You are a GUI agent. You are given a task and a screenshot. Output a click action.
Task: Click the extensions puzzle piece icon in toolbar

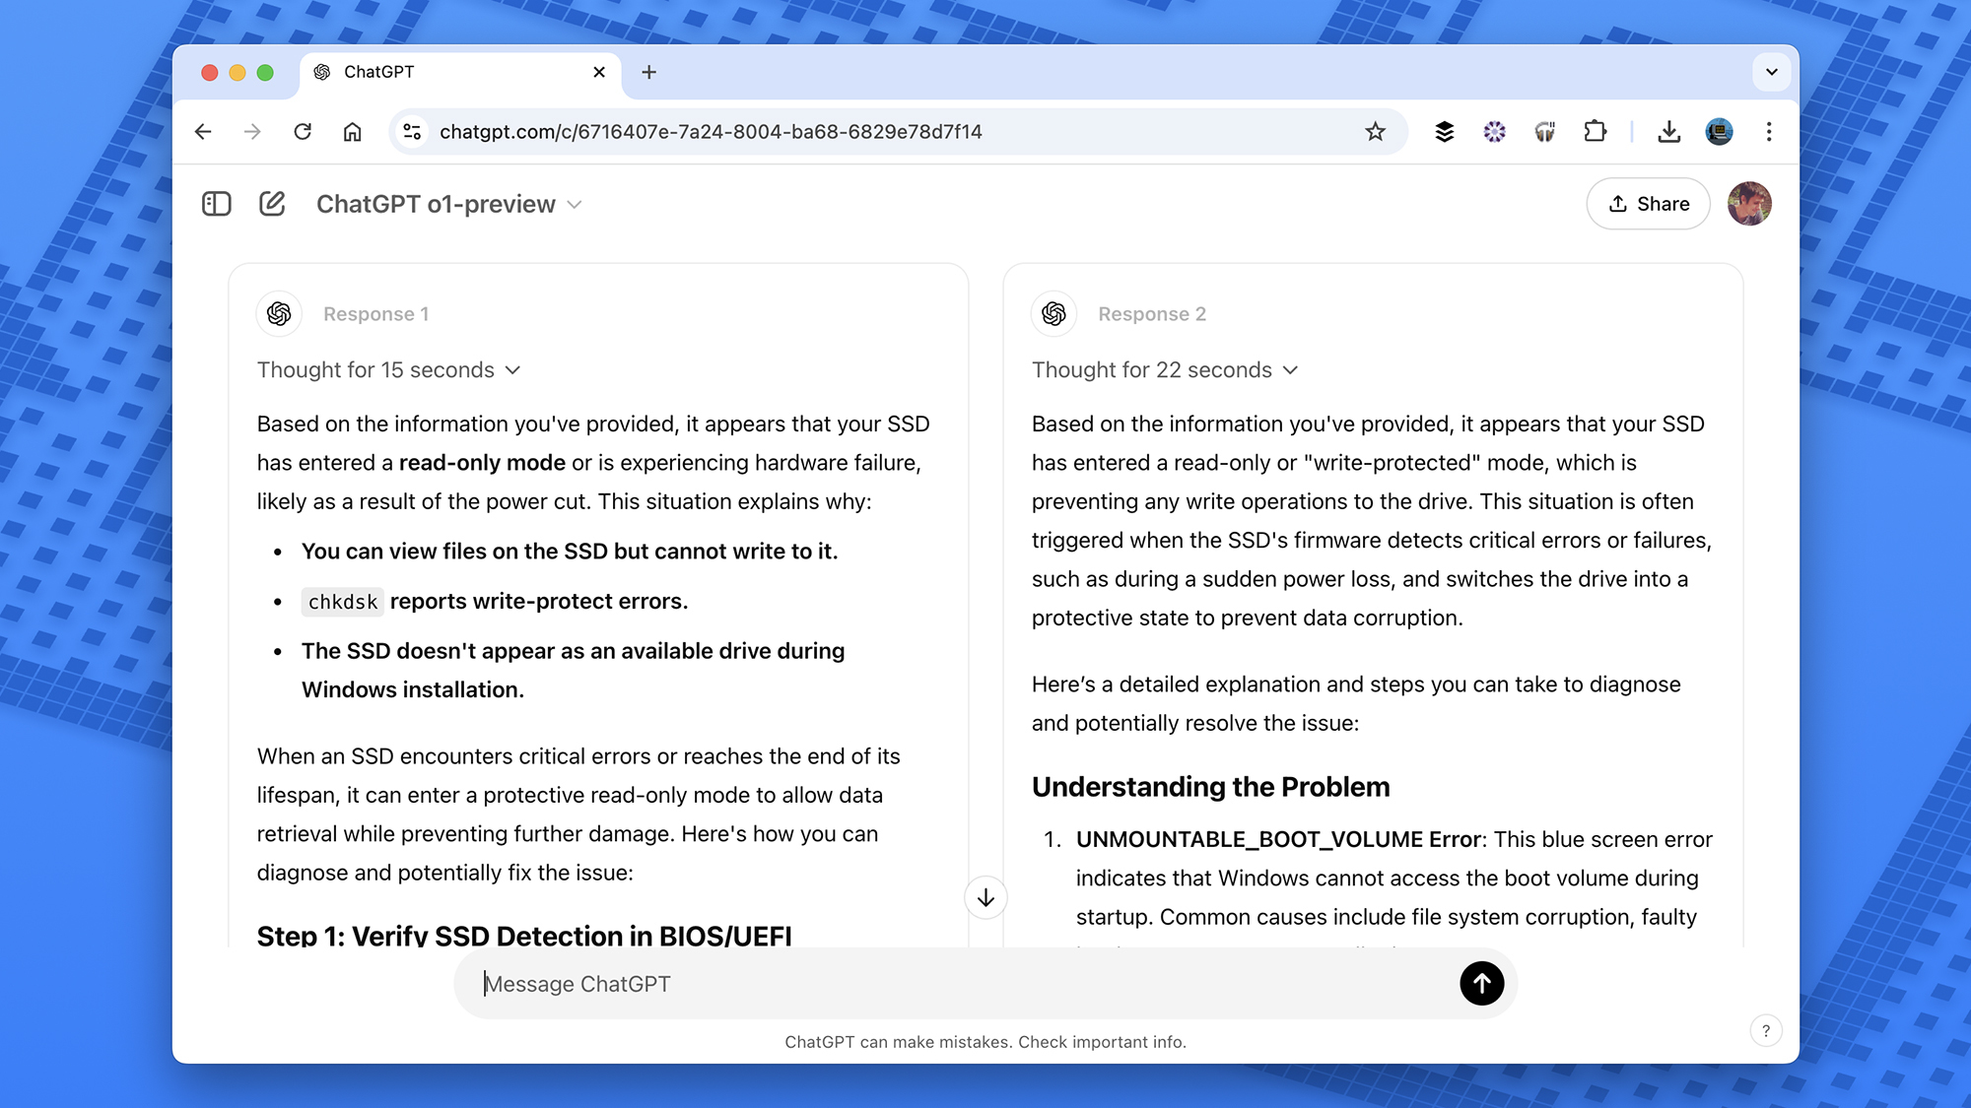[x=1597, y=131]
